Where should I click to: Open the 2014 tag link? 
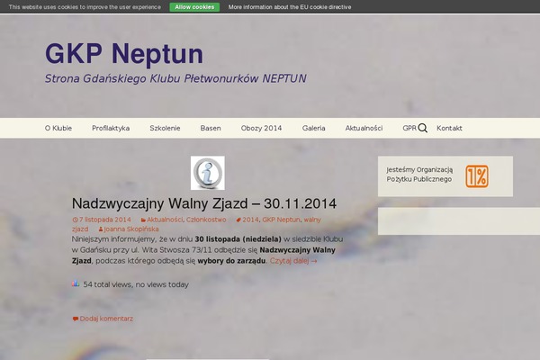250,220
